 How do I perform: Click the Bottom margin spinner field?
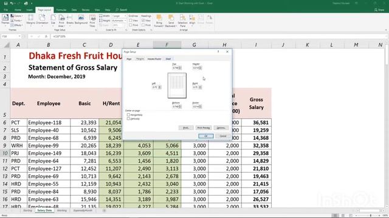(x=177, y=107)
